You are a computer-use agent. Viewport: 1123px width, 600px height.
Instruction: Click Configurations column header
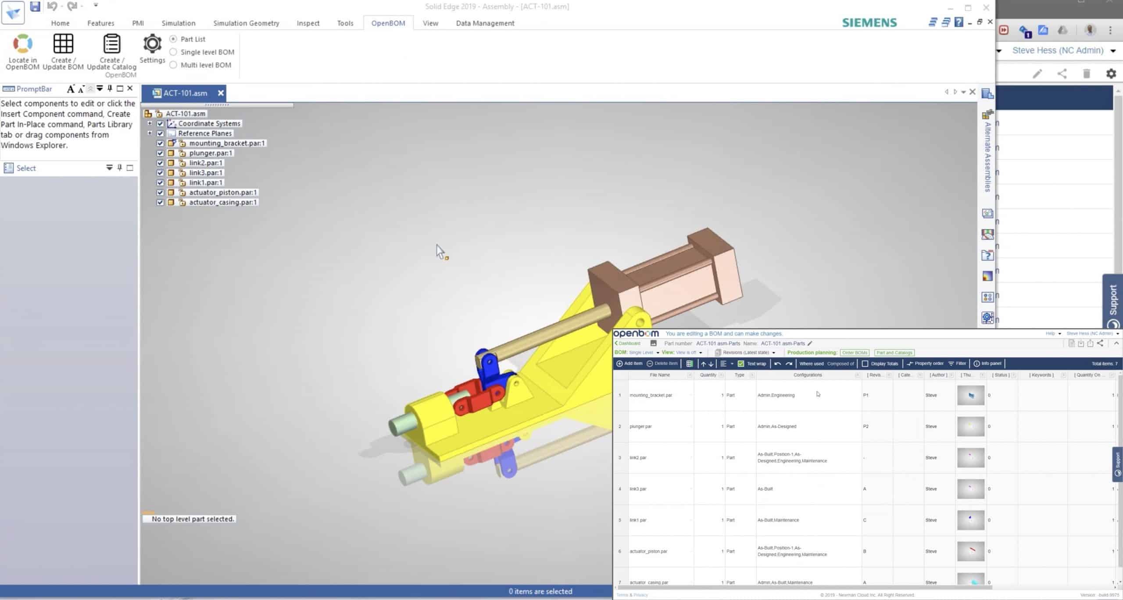[x=808, y=375]
